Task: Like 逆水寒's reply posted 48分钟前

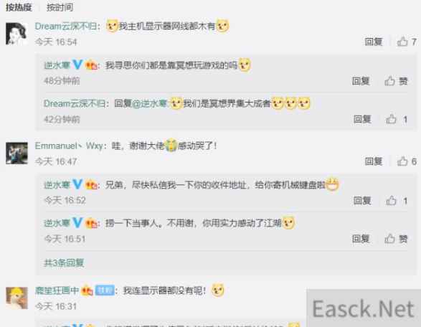Action: tap(396, 81)
